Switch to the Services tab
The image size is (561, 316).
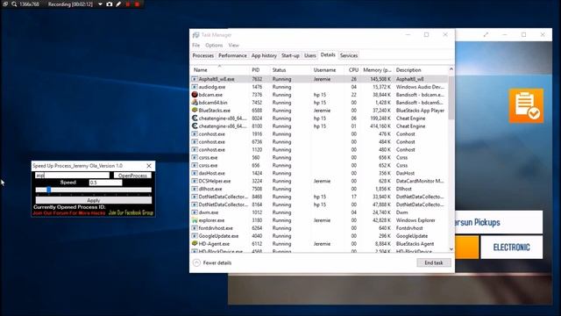click(x=349, y=55)
